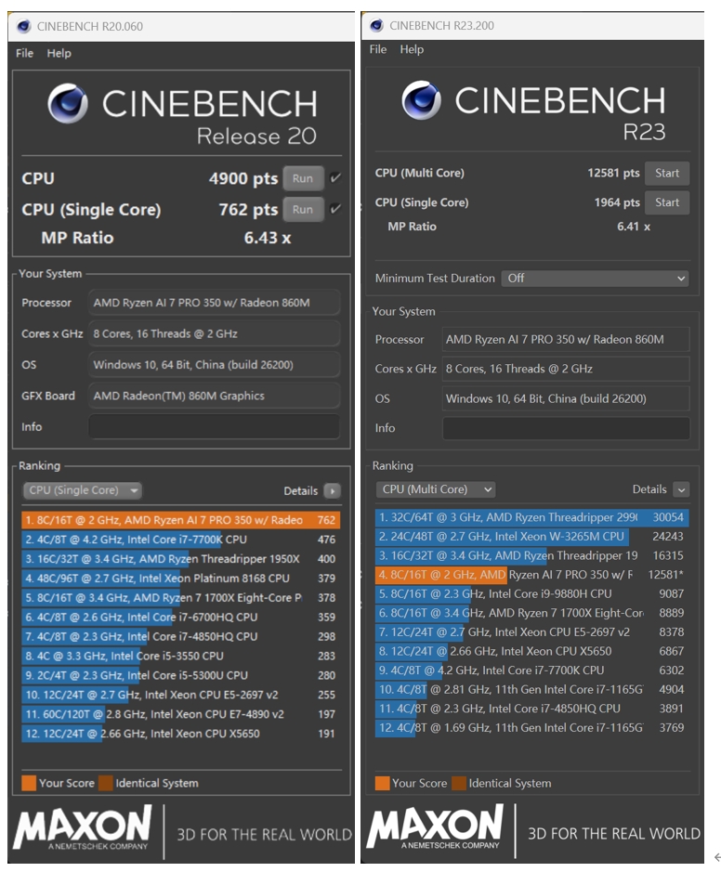This screenshot has height=872, width=721.
Task: Select R20 rank 1 AMD Ryzen AI 7 PRO row
Action: click(x=181, y=520)
